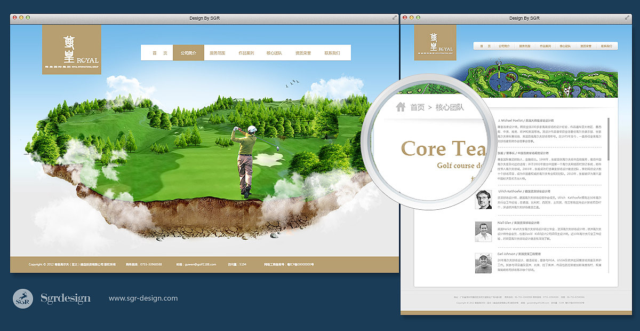Screen dimensions: 640x331
Task: Click the visitor count 5194 in left footer
Action: (x=243, y=264)
